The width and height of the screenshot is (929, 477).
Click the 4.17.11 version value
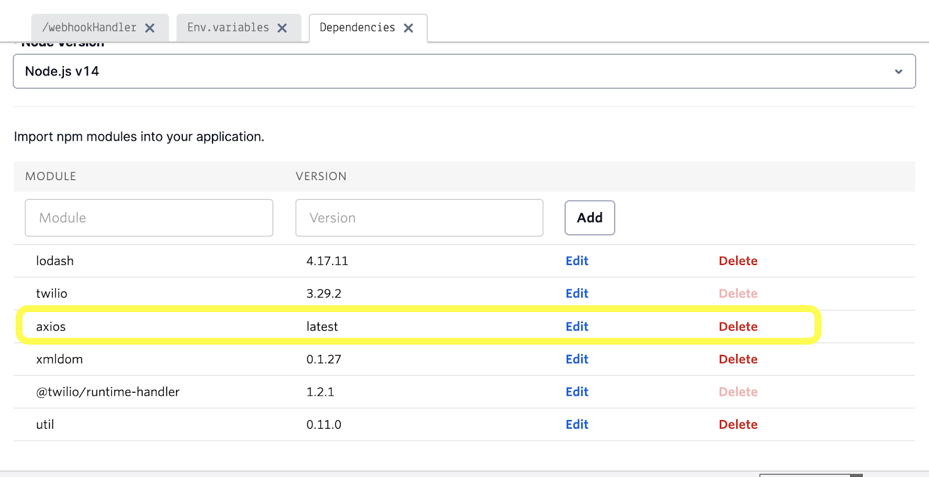(x=327, y=261)
